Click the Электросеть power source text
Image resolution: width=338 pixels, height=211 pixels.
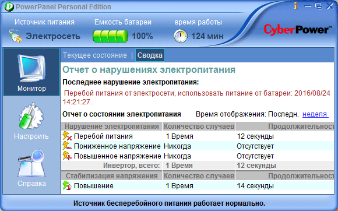tap(53, 36)
